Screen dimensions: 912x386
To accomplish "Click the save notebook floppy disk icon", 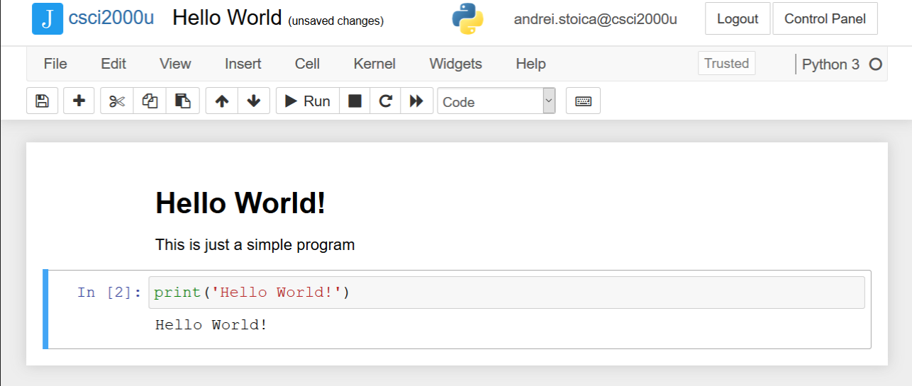I will click(42, 101).
